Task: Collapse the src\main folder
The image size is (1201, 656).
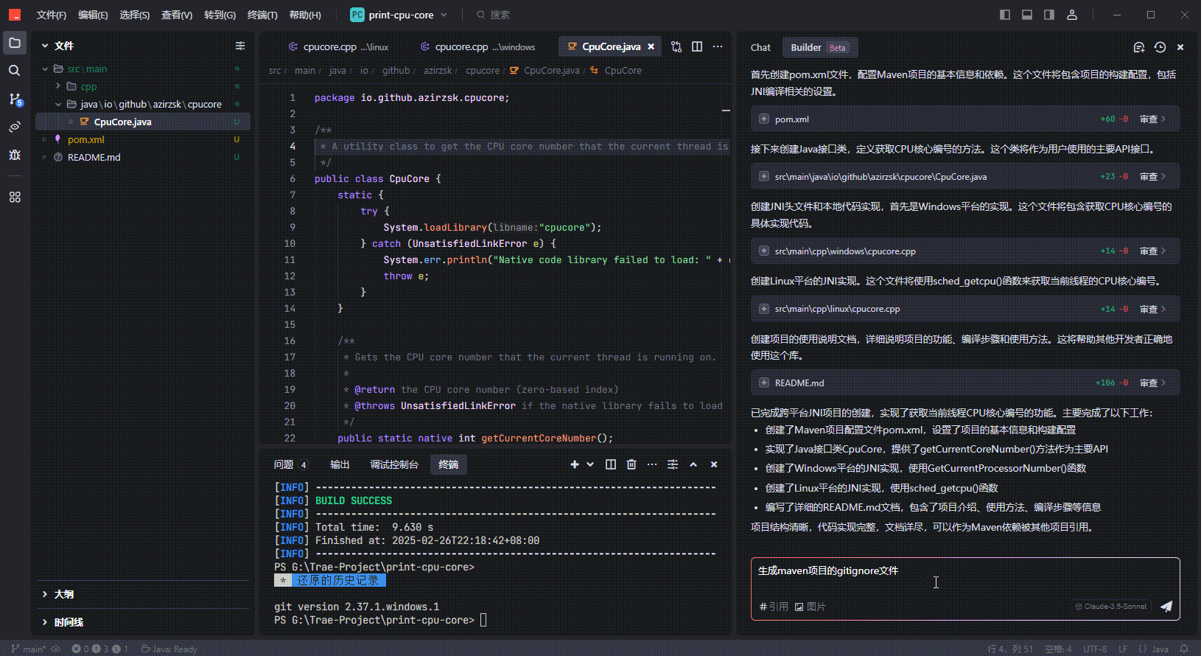Action: click(x=46, y=69)
